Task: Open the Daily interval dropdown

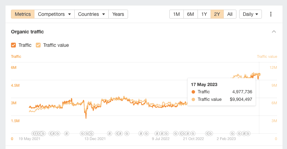Action: [x=250, y=14]
